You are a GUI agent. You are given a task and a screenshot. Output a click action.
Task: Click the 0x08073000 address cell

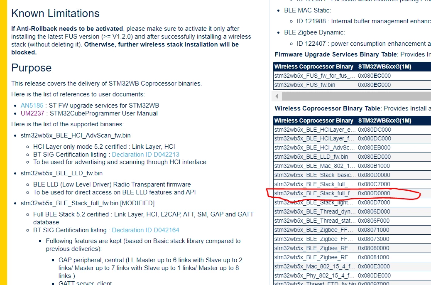click(374, 239)
